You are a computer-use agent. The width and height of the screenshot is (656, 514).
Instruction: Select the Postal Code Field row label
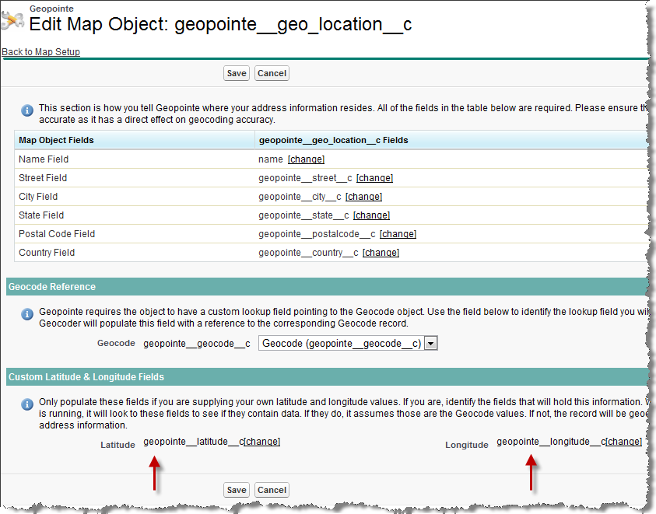[x=57, y=234]
